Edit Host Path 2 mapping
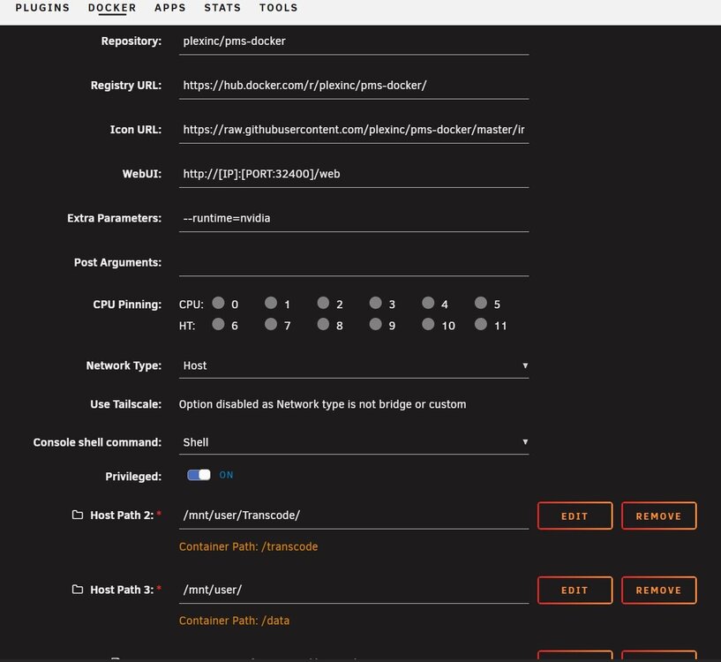Screen dimensions: 721x662 click(x=575, y=515)
